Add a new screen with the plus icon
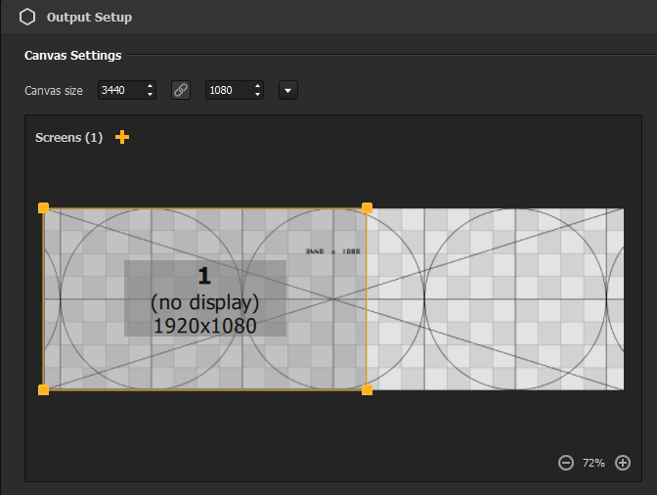 coord(122,137)
